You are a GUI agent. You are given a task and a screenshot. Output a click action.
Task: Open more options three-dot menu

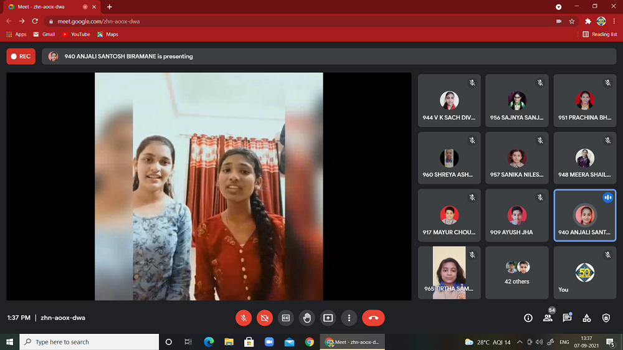coord(349,318)
